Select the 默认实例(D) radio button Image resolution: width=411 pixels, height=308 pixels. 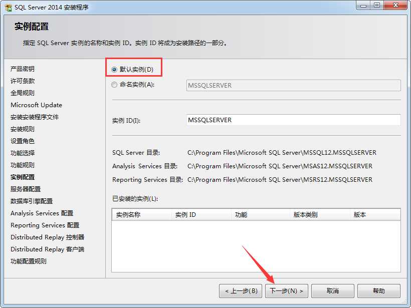[114, 70]
